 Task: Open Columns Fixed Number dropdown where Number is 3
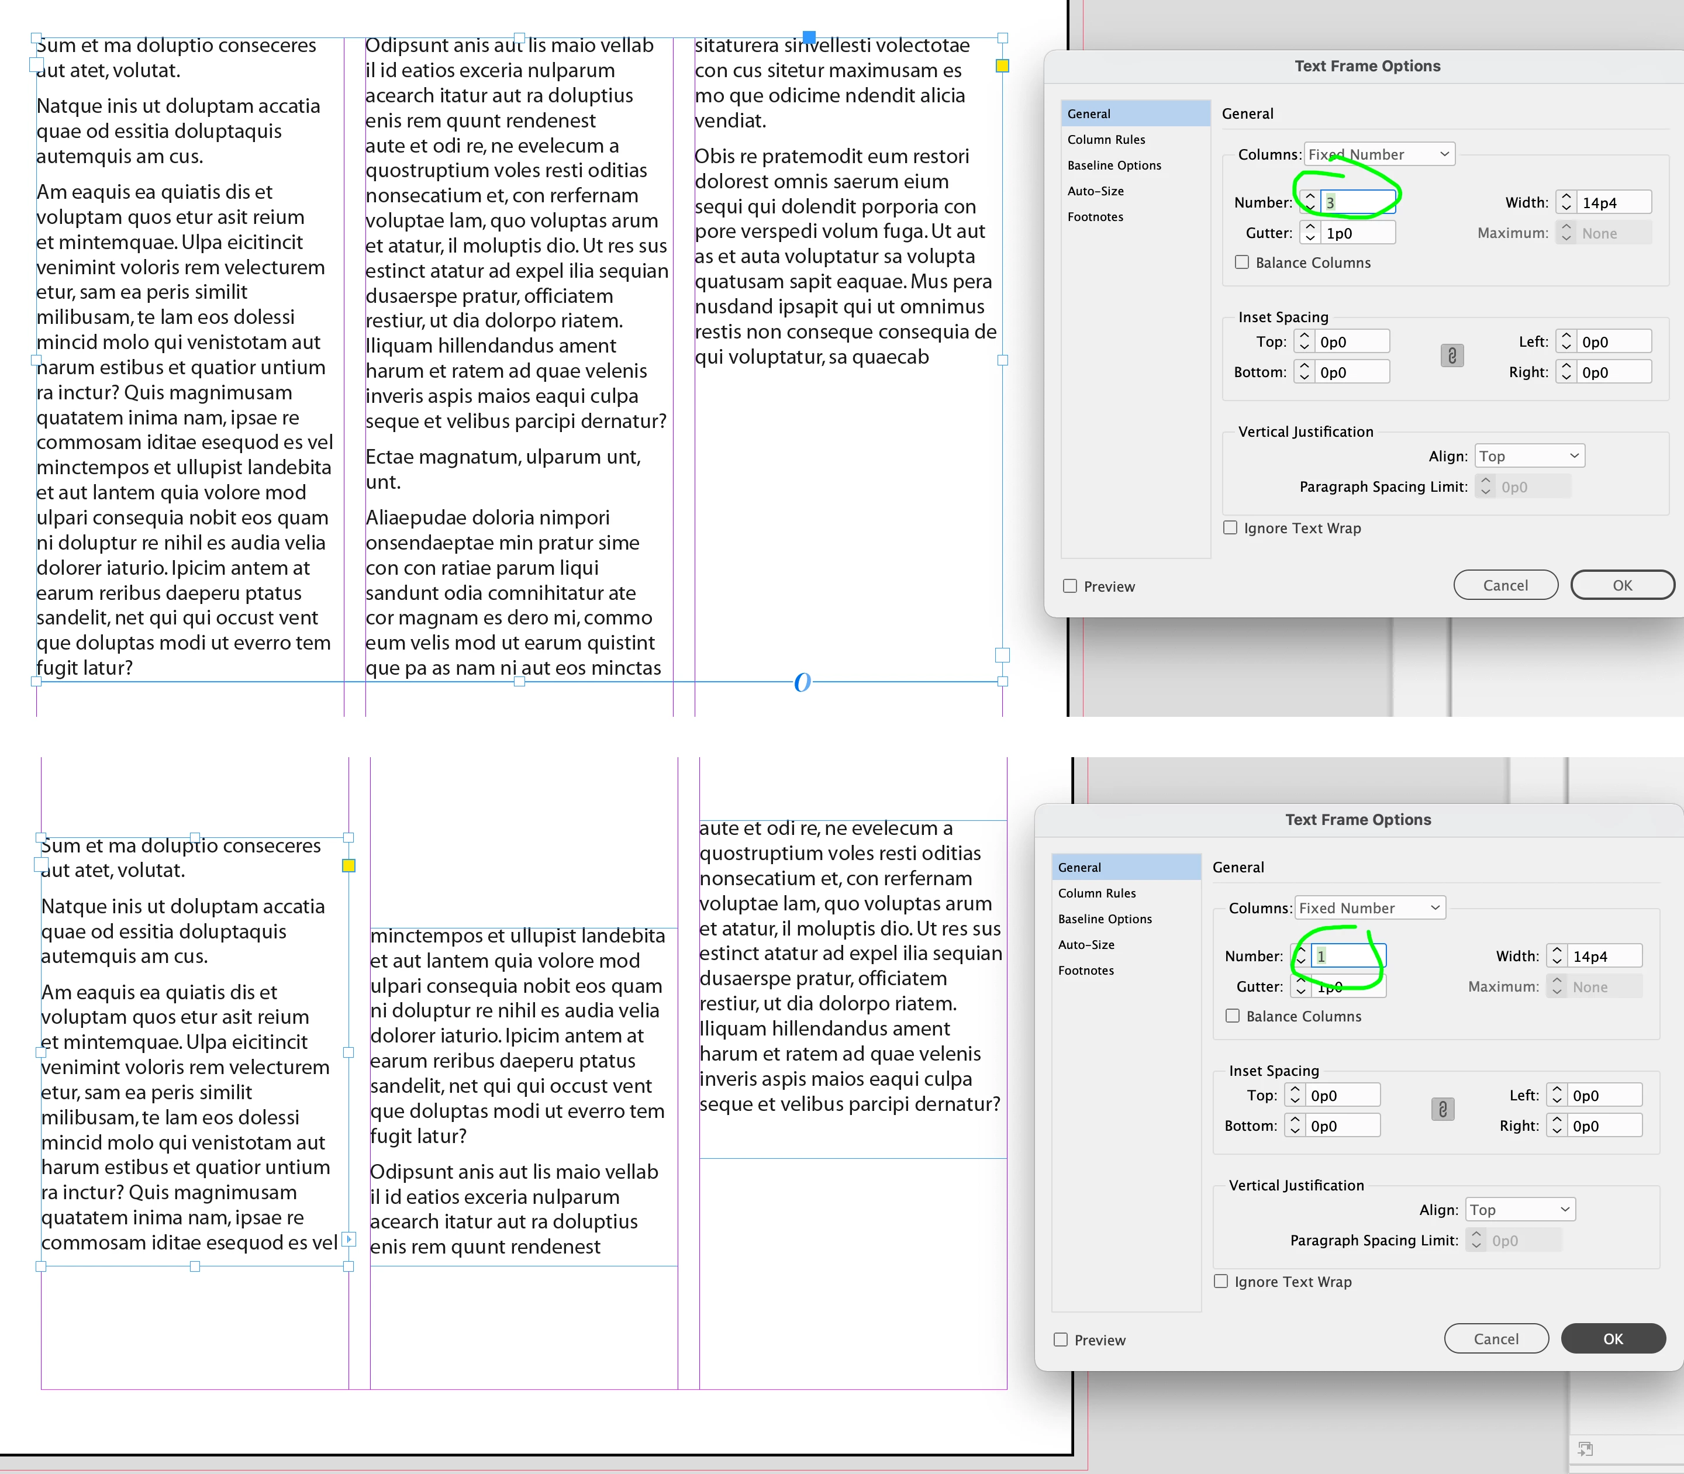pyautogui.click(x=1379, y=154)
